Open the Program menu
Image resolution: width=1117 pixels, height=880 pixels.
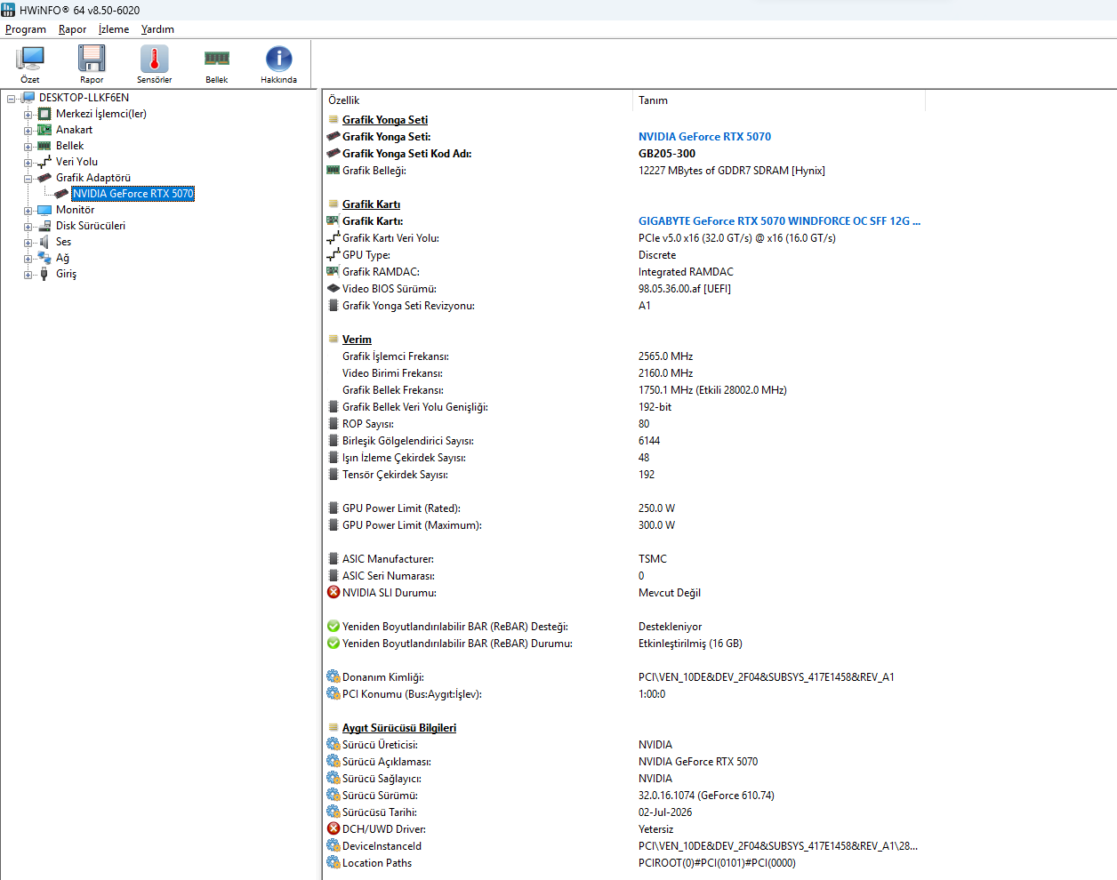(x=26, y=29)
